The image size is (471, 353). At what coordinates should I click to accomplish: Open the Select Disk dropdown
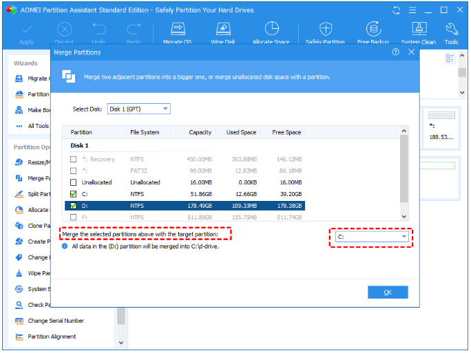click(139, 109)
